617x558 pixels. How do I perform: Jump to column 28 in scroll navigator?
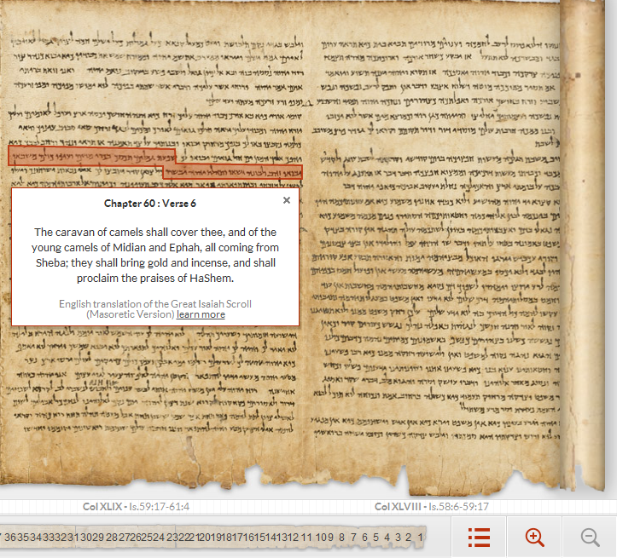[112, 538]
